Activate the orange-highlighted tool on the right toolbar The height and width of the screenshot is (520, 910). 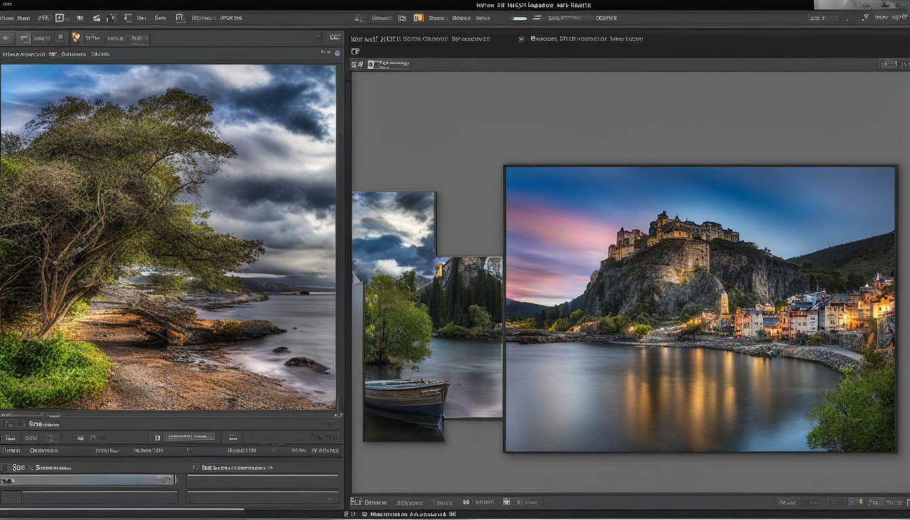(417, 18)
